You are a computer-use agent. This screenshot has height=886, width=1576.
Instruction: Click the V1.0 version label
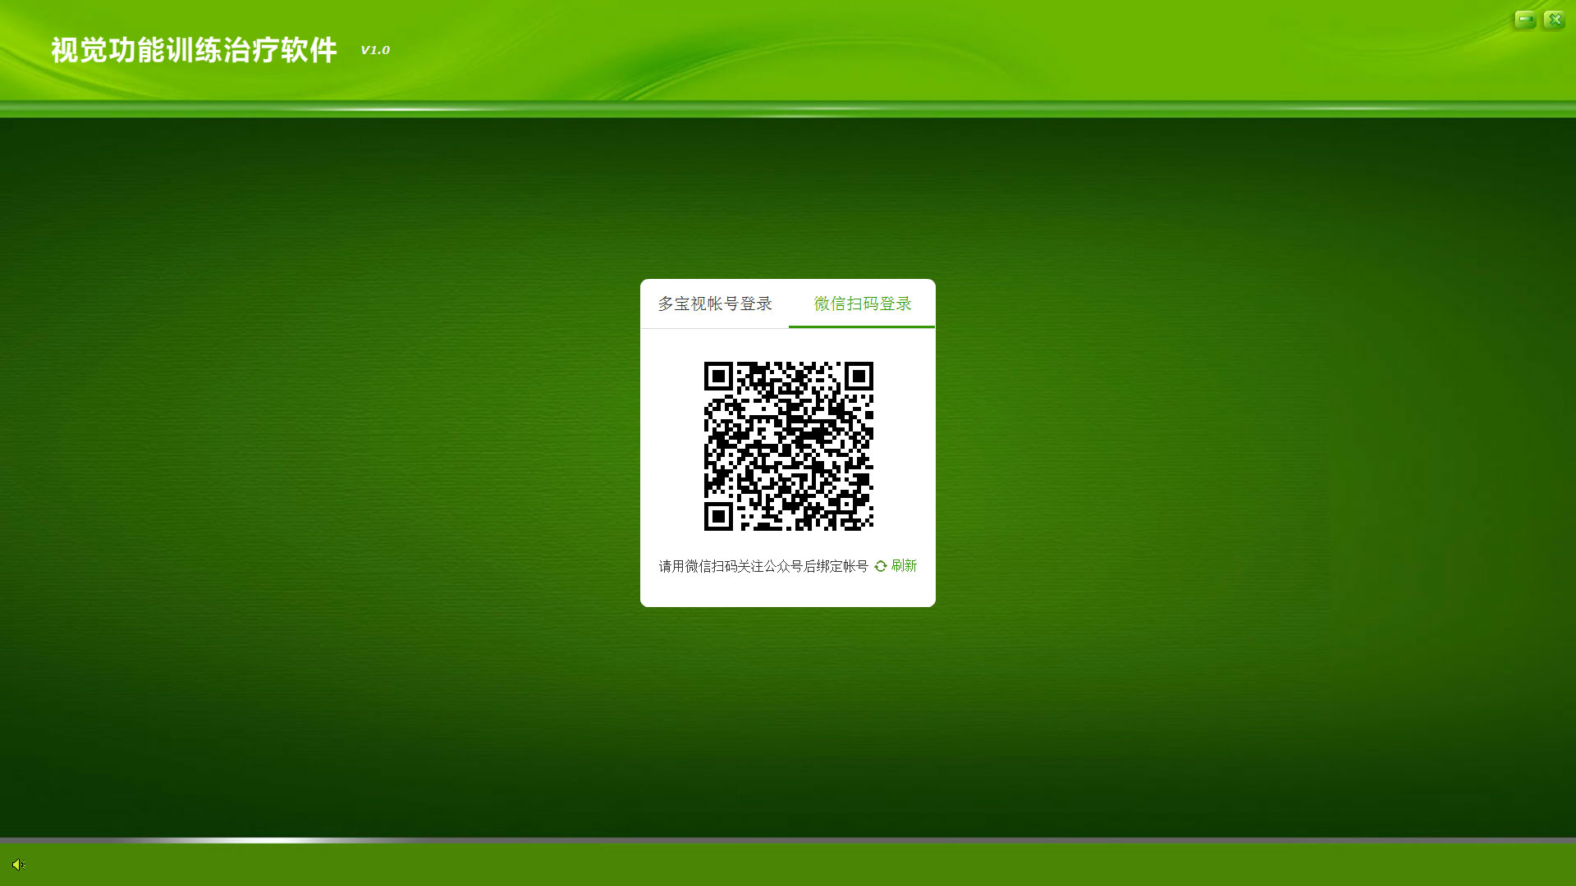(x=375, y=50)
